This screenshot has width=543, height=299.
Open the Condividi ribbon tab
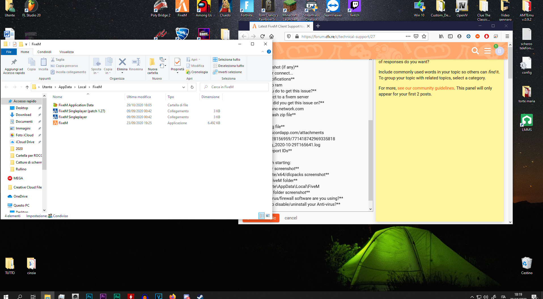44,52
